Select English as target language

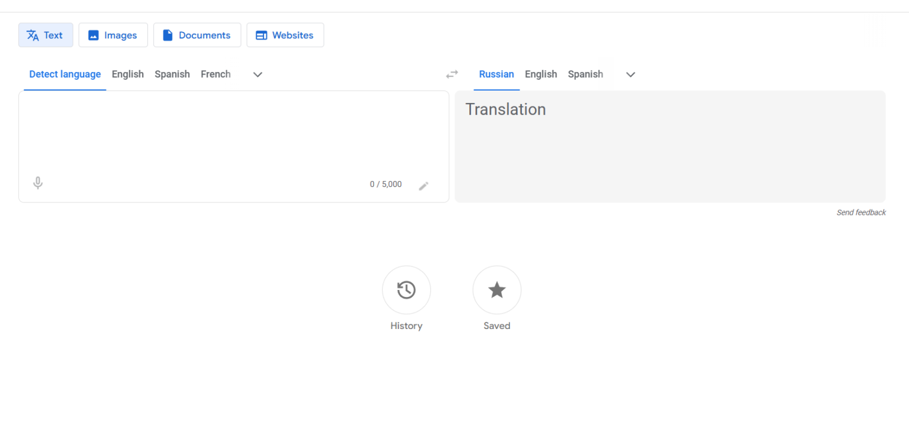pyautogui.click(x=541, y=75)
